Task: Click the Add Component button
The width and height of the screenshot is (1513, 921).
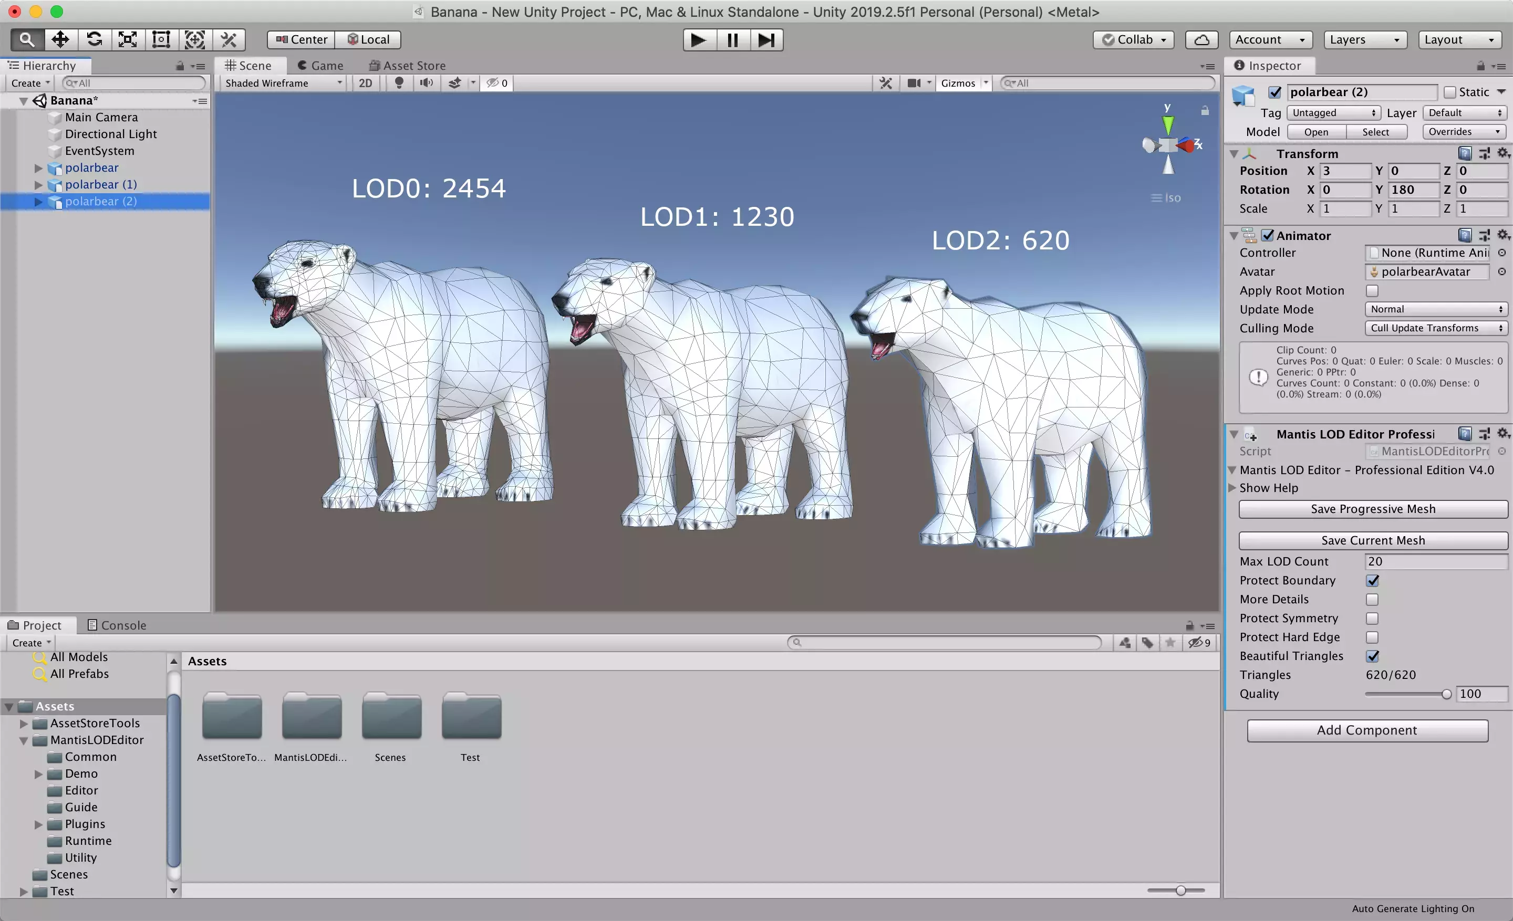Action: point(1367,730)
